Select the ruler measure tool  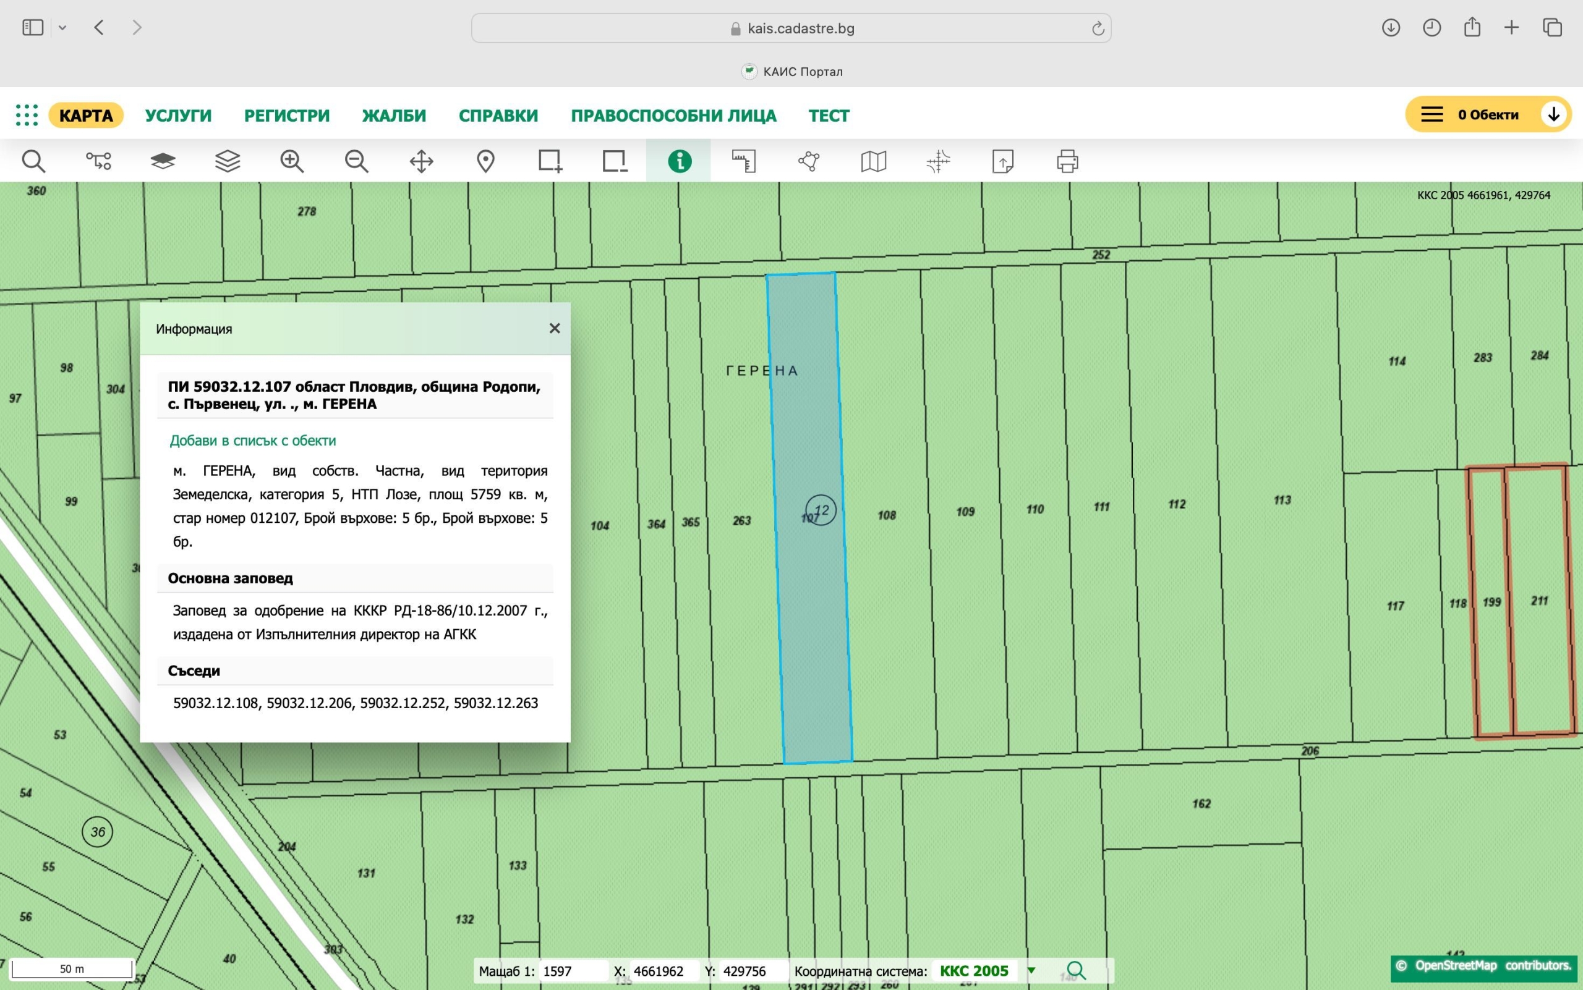(x=744, y=161)
